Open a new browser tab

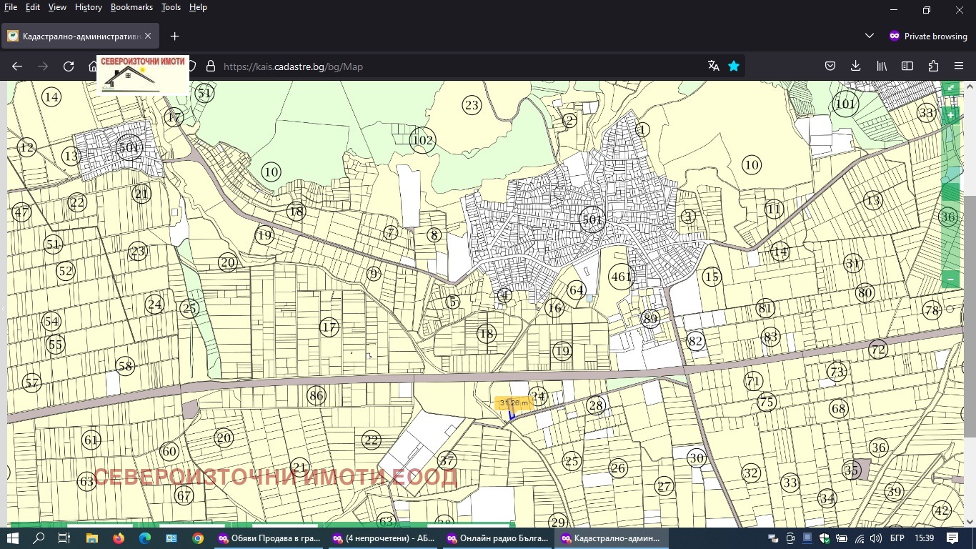[174, 36]
